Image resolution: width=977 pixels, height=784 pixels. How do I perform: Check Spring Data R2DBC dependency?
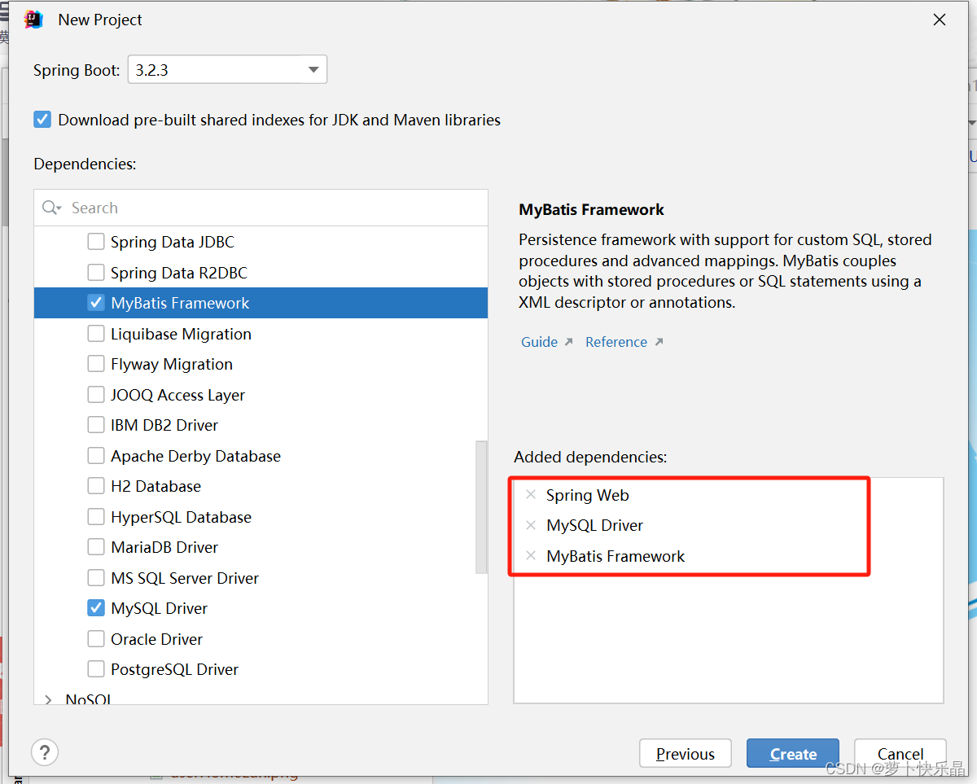pyautogui.click(x=96, y=273)
